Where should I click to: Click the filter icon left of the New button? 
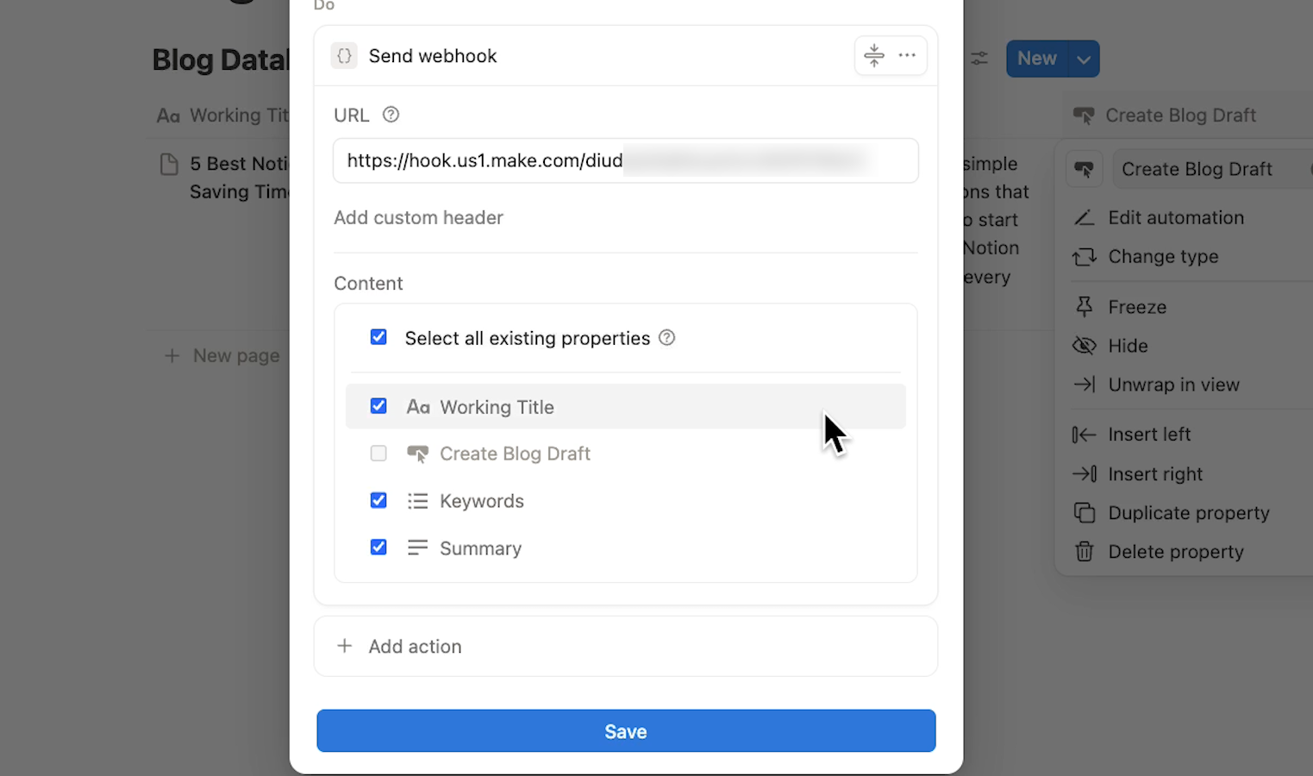click(979, 58)
